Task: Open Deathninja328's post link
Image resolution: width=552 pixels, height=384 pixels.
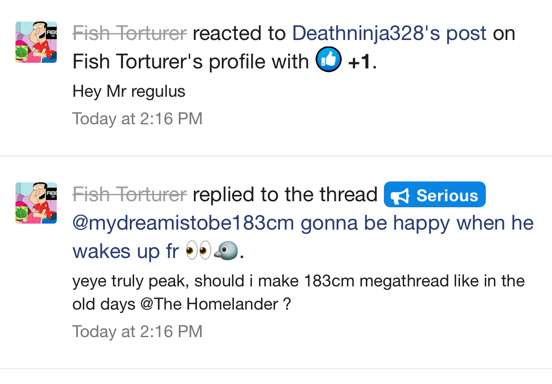Action: tap(389, 33)
